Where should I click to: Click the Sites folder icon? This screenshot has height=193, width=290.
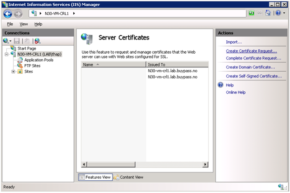20,71
